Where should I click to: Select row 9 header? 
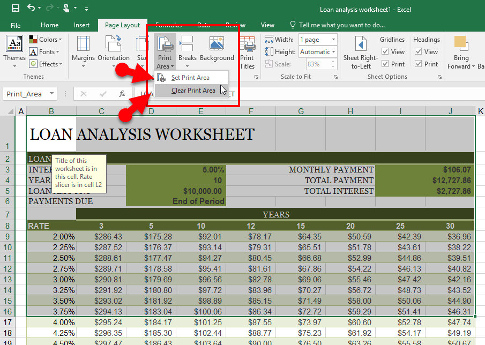[8, 237]
